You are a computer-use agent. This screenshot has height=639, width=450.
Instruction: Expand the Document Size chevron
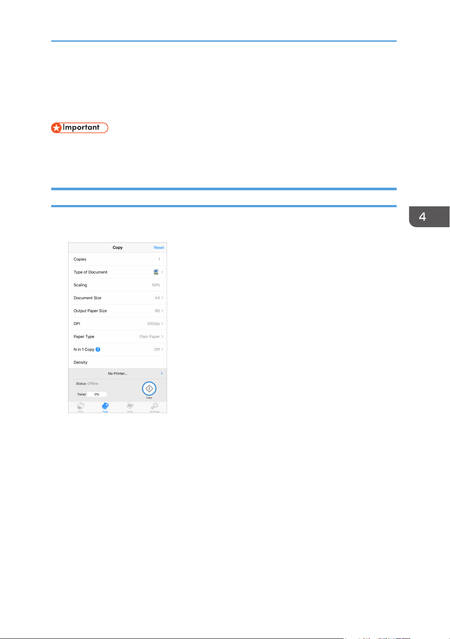(x=162, y=298)
